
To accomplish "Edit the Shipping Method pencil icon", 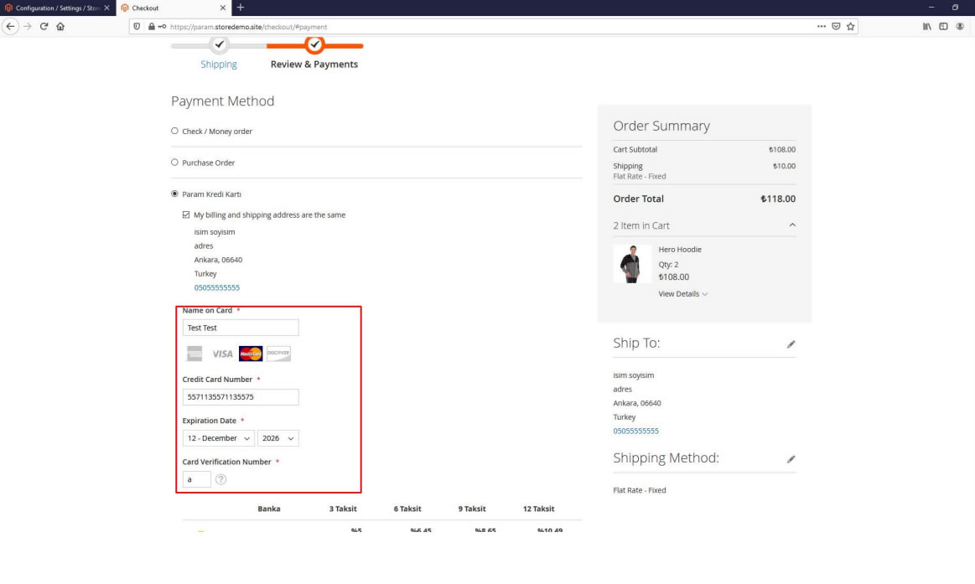I will (x=791, y=459).
